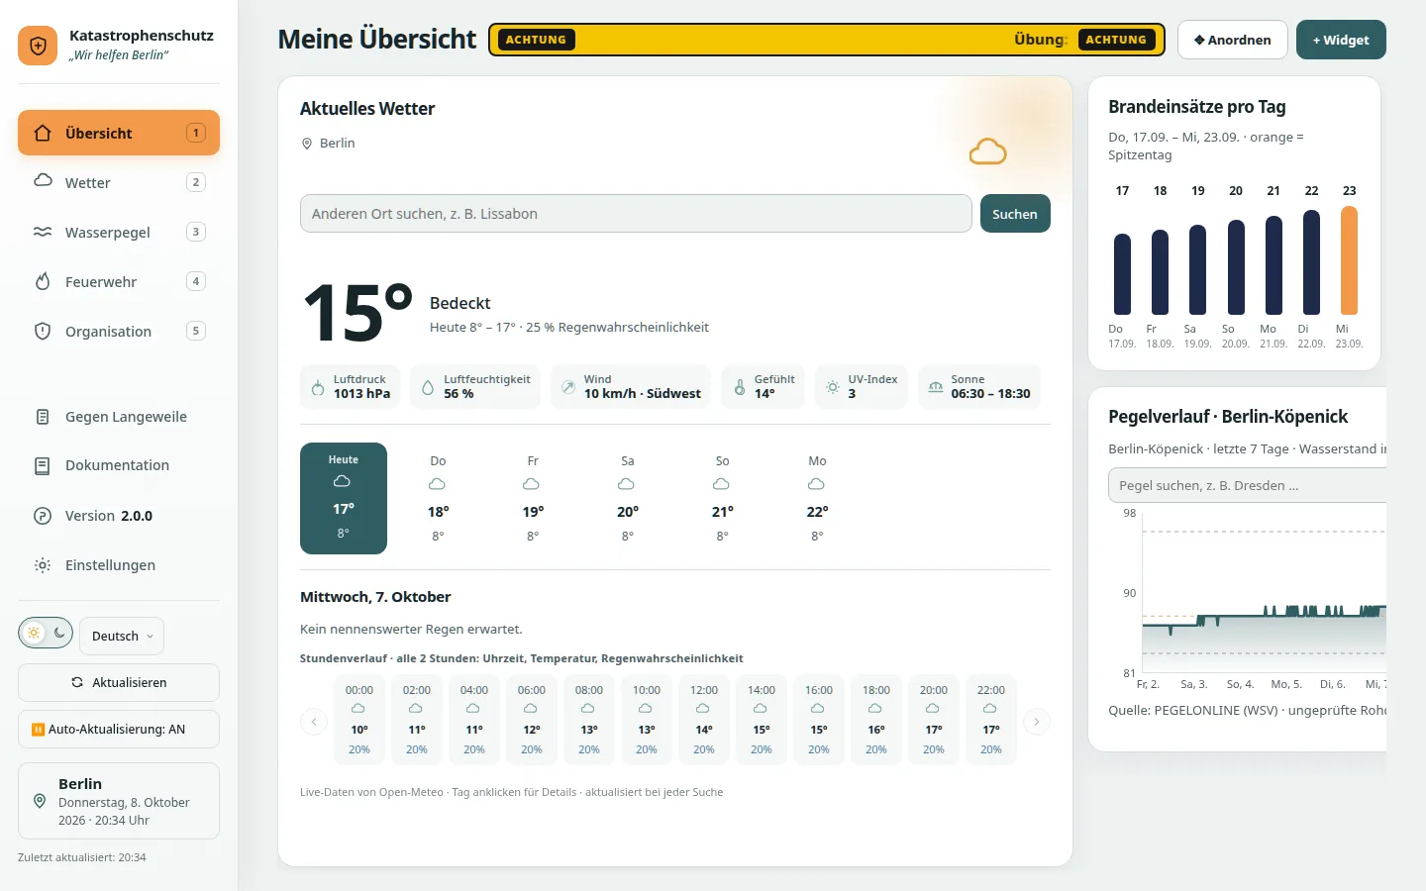Toggle Auto-Aktualisierung AN button
This screenshot has width=1426, height=891.
119,730
